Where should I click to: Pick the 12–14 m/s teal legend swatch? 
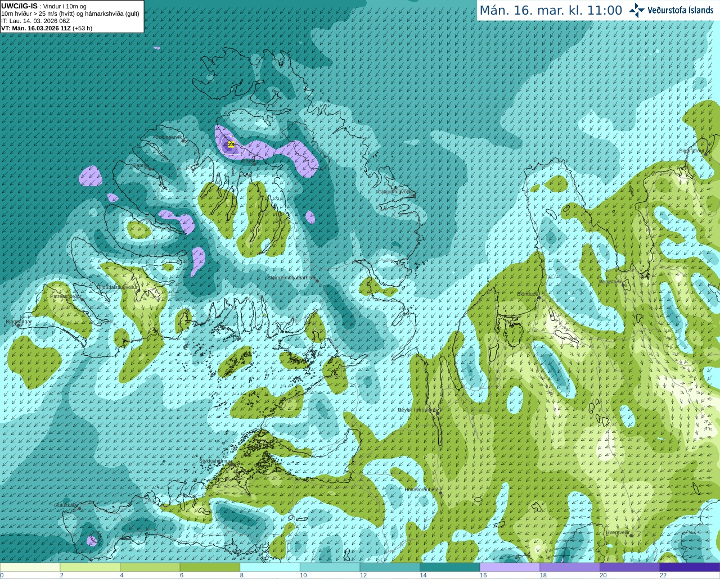(x=390, y=567)
